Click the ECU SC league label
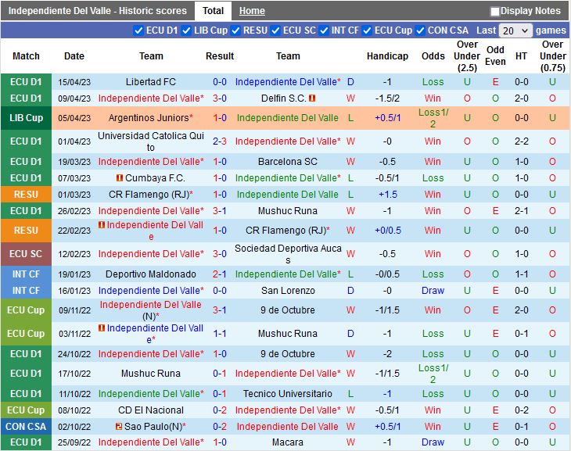 (x=27, y=254)
